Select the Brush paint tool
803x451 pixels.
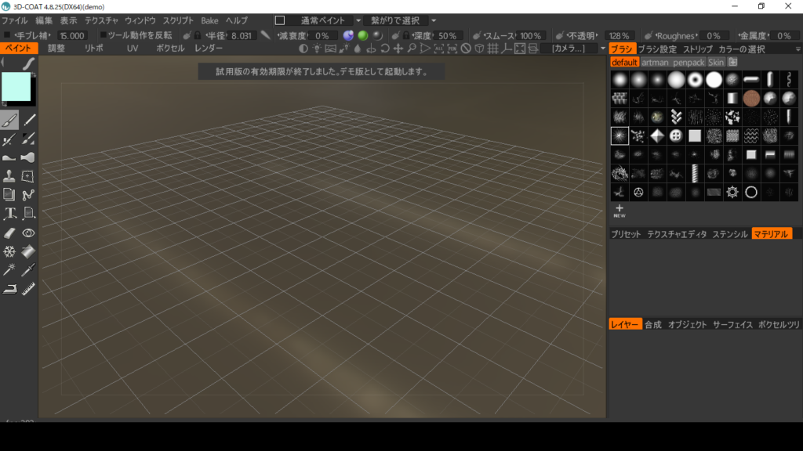(9, 120)
